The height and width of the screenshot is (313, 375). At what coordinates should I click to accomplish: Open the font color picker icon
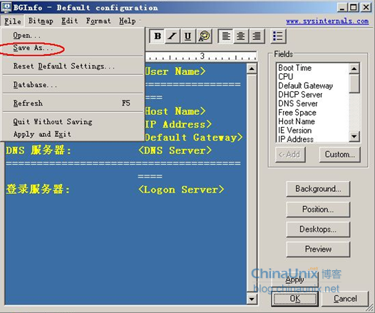204,36
